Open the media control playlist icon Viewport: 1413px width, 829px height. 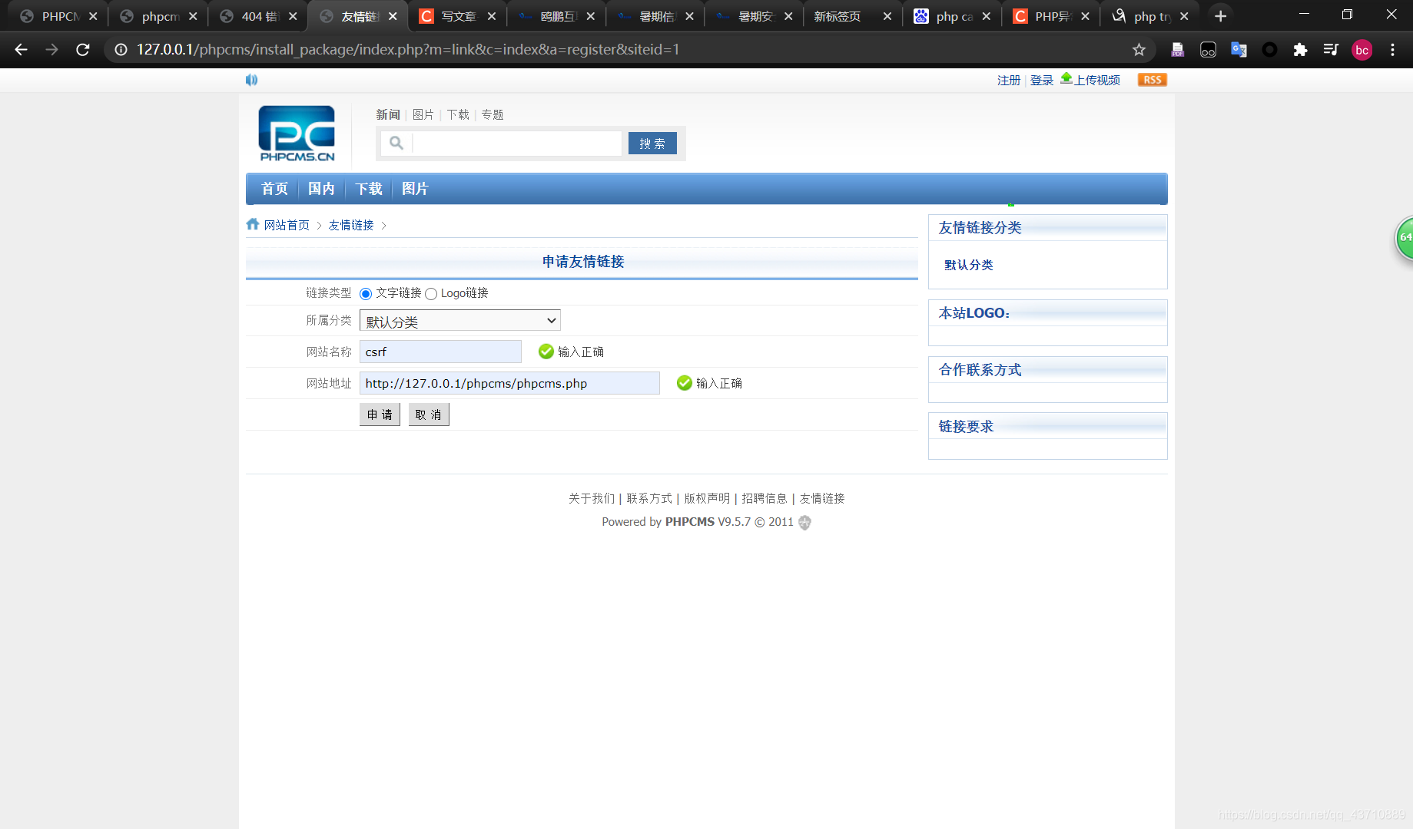click(1331, 50)
